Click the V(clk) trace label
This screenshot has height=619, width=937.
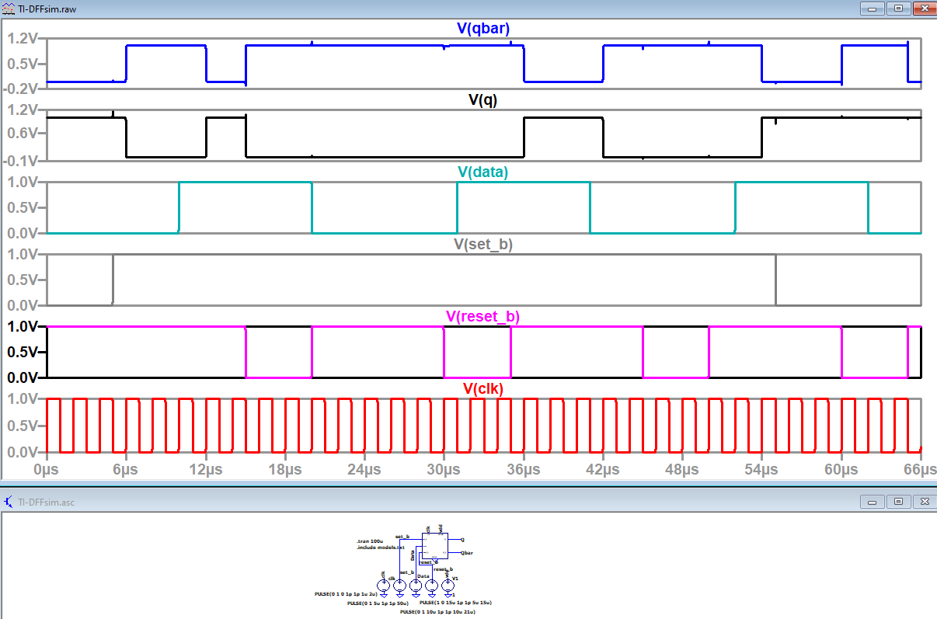[483, 388]
